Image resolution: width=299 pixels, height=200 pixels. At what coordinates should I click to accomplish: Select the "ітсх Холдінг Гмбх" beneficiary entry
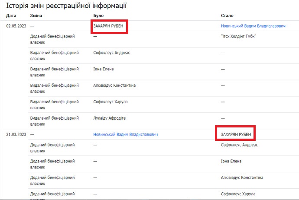(x=238, y=36)
